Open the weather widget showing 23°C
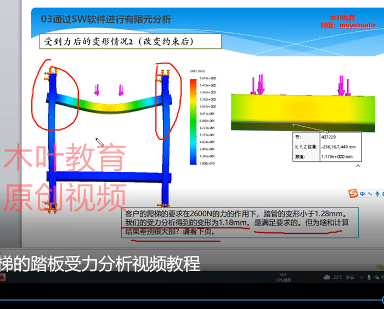Image resolution: width=384 pixels, height=309 pixels. click(339, 277)
